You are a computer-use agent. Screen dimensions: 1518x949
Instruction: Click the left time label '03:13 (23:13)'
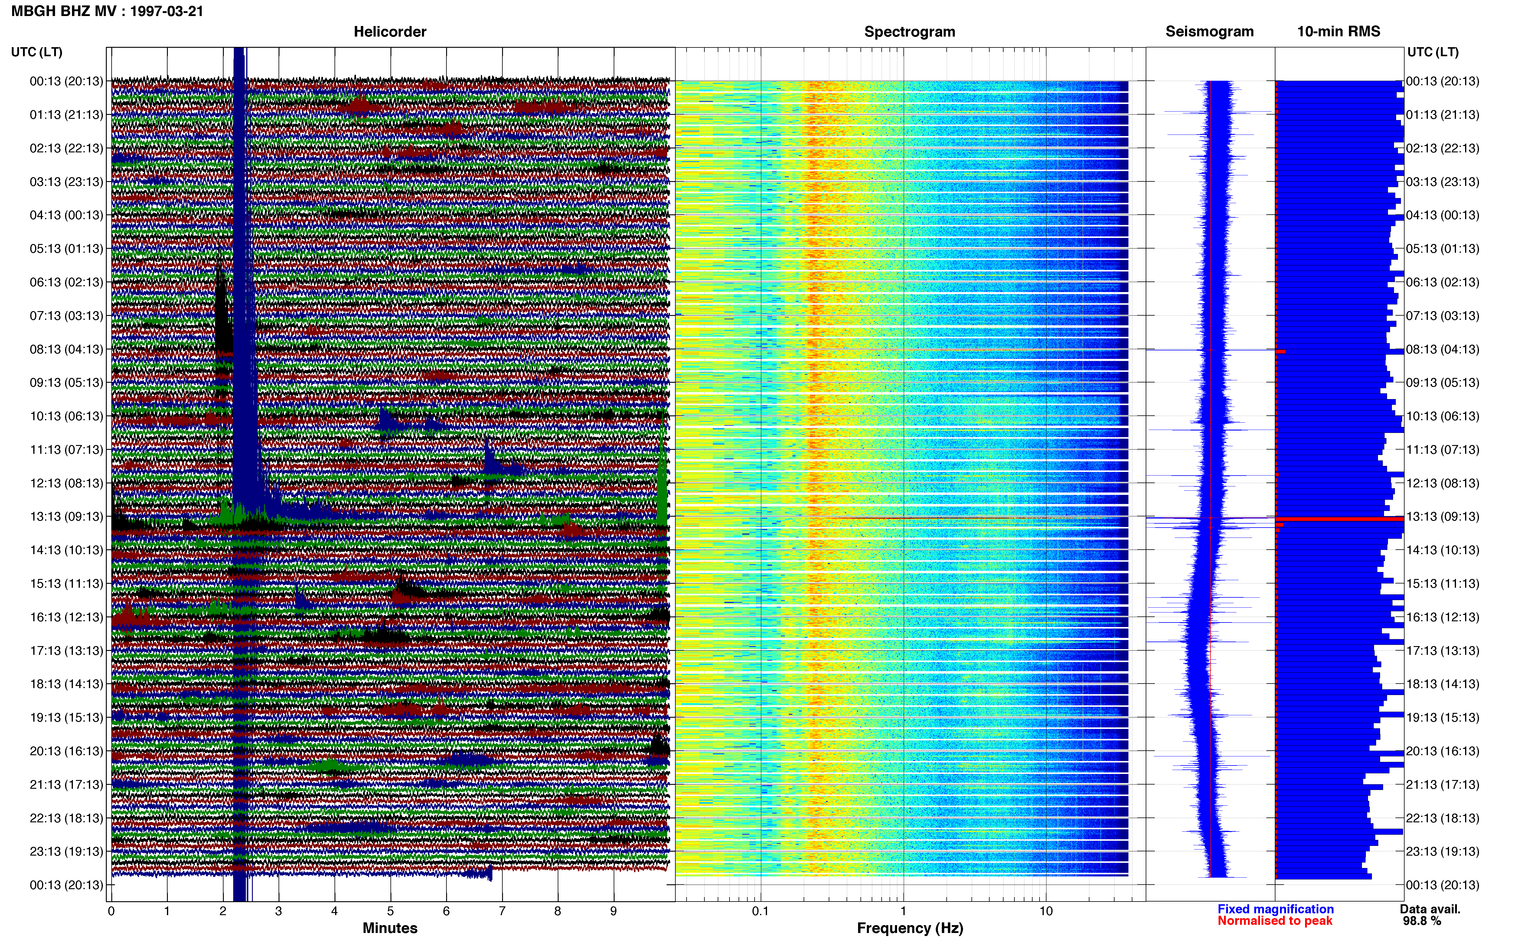67,182
